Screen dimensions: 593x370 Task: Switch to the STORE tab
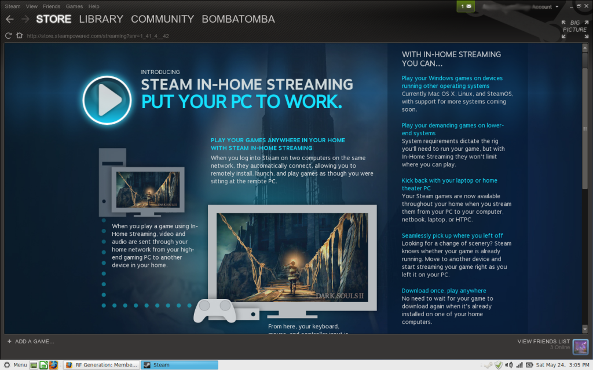point(54,19)
